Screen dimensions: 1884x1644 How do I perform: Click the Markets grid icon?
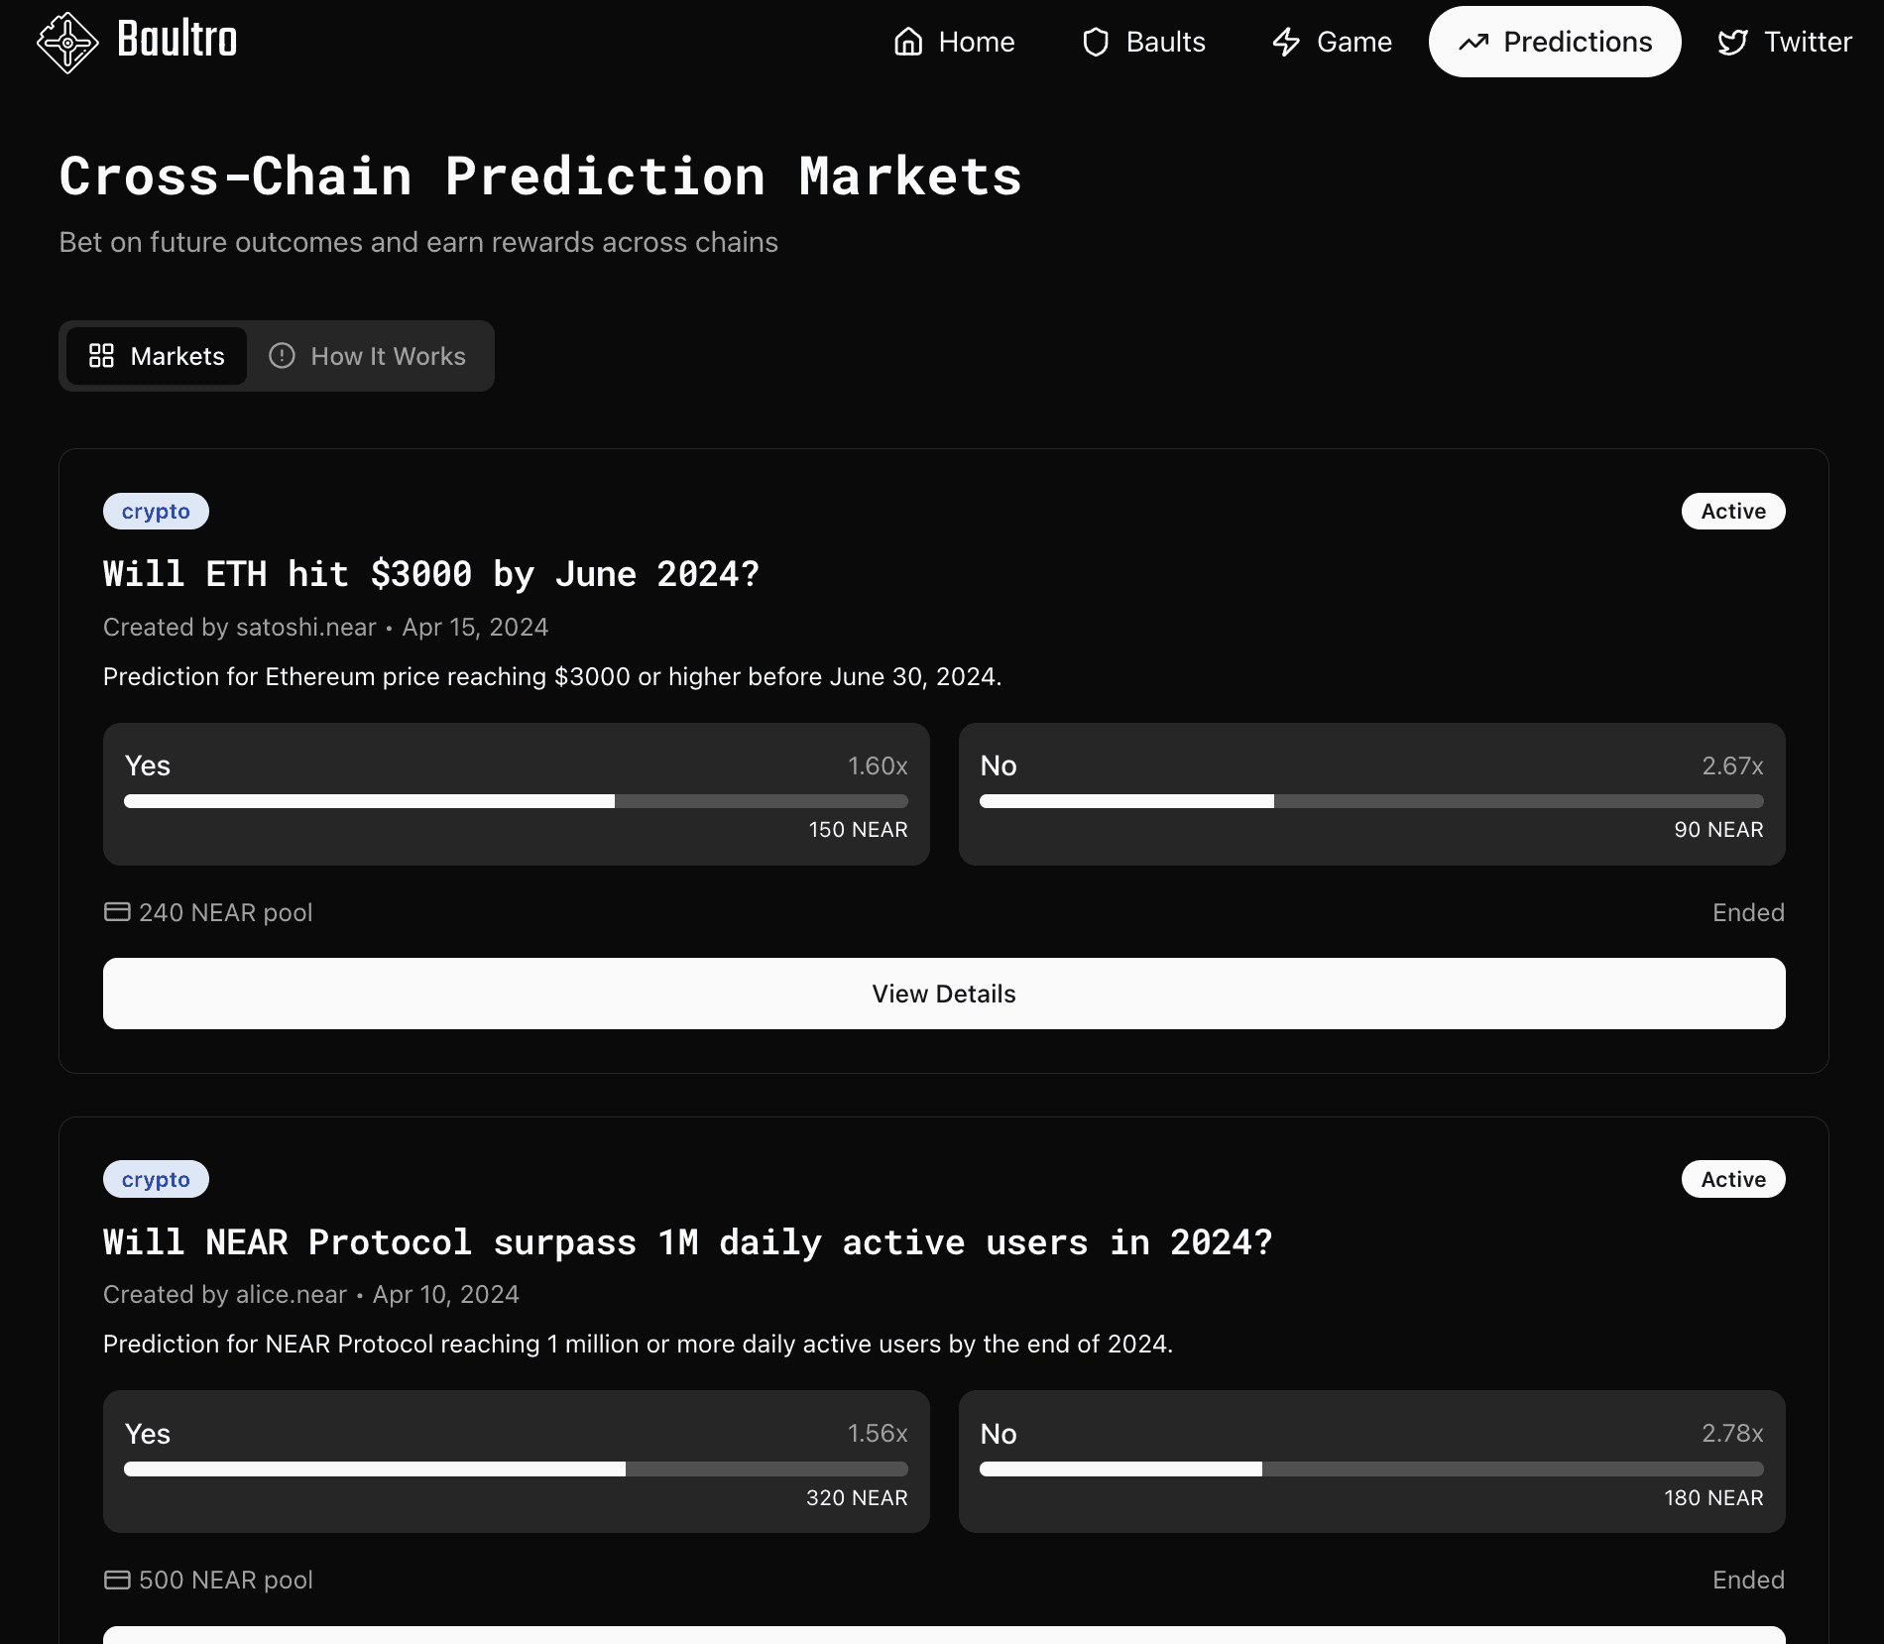(x=102, y=356)
